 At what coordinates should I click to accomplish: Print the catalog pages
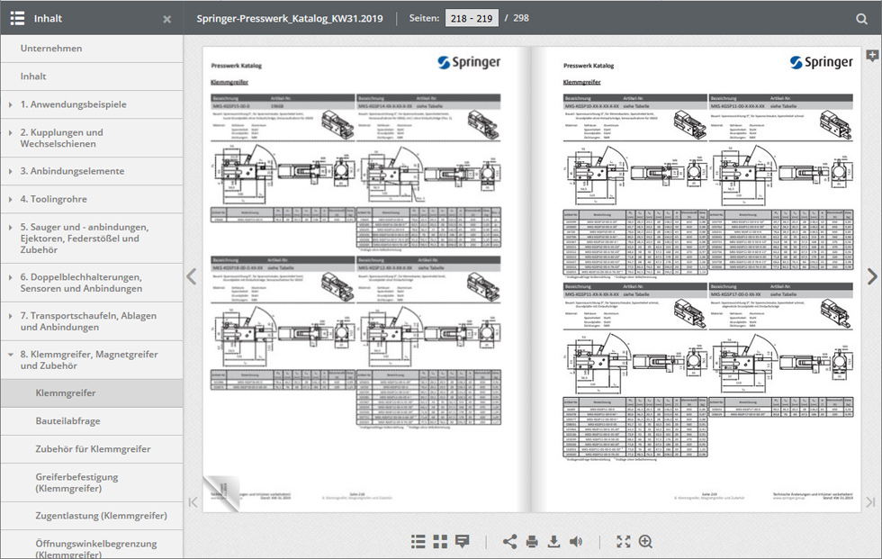coord(532,542)
